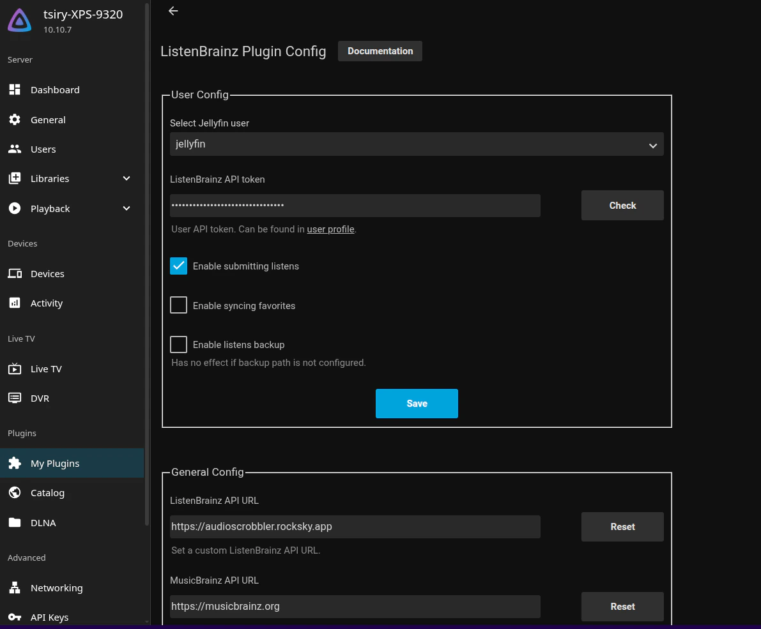Reset the ListenBrainz API URL
Viewport: 761px width, 629px height.
point(622,526)
